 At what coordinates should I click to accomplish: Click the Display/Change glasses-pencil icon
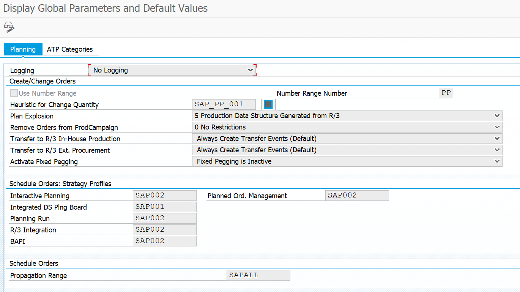9,27
